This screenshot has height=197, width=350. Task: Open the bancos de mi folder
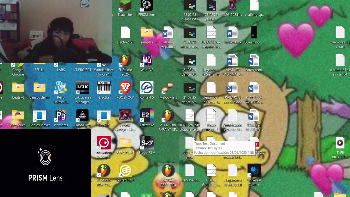click(x=39, y=91)
